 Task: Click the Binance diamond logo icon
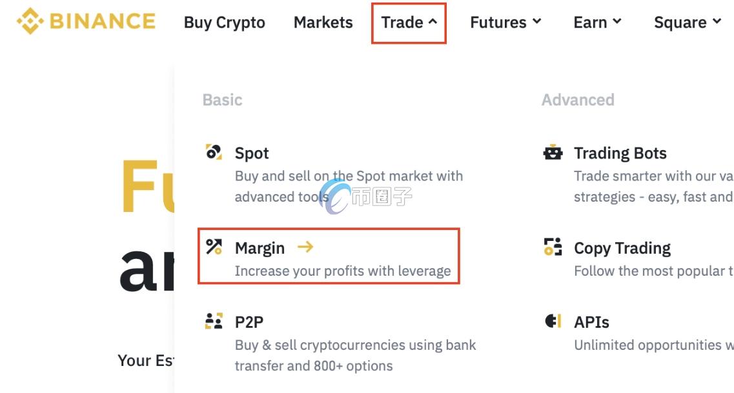[x=29, y=21]
